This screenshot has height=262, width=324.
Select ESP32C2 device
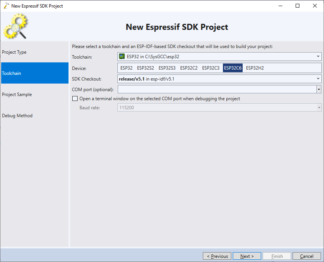[189, 68]
